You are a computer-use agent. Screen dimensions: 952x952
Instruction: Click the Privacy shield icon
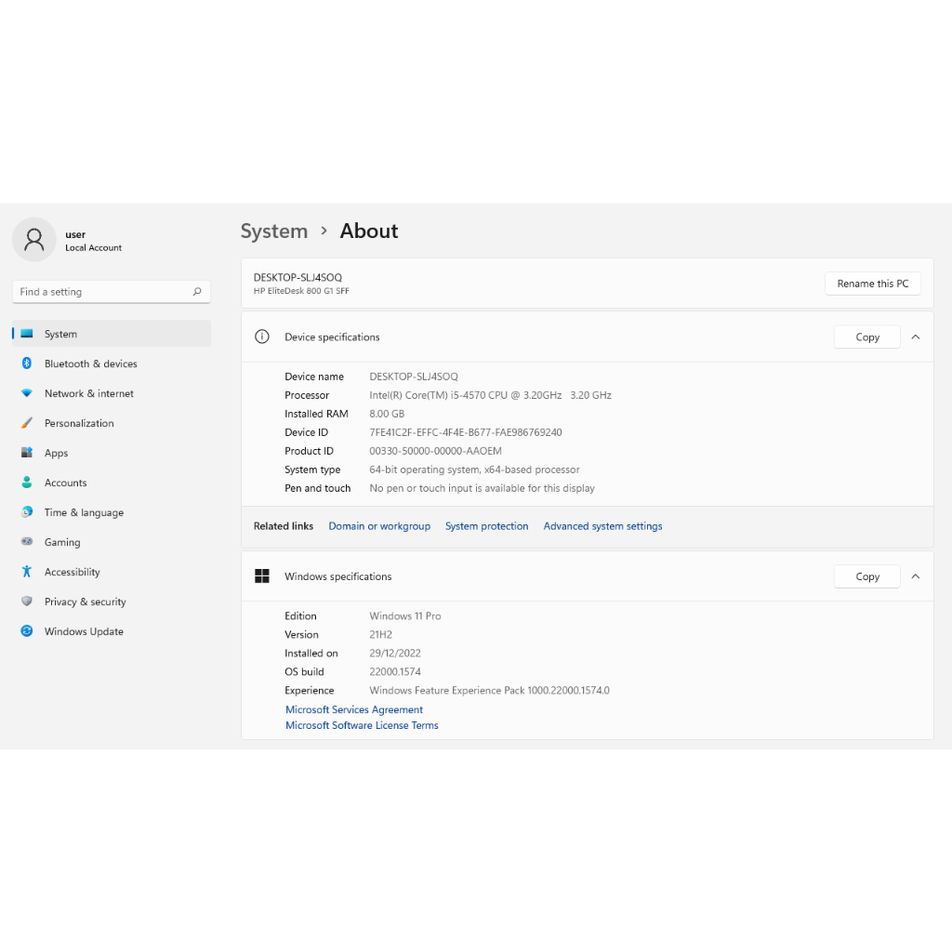pos(27,602)
